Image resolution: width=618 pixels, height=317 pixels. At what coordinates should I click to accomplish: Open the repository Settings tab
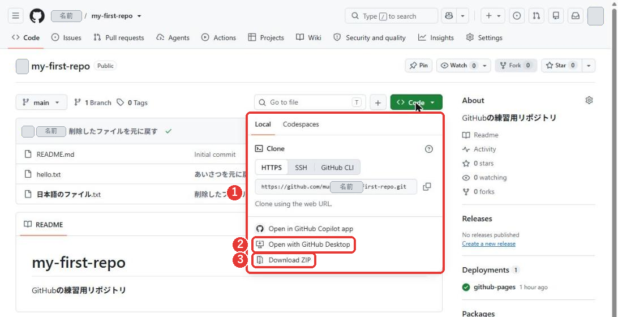point(484,37)
